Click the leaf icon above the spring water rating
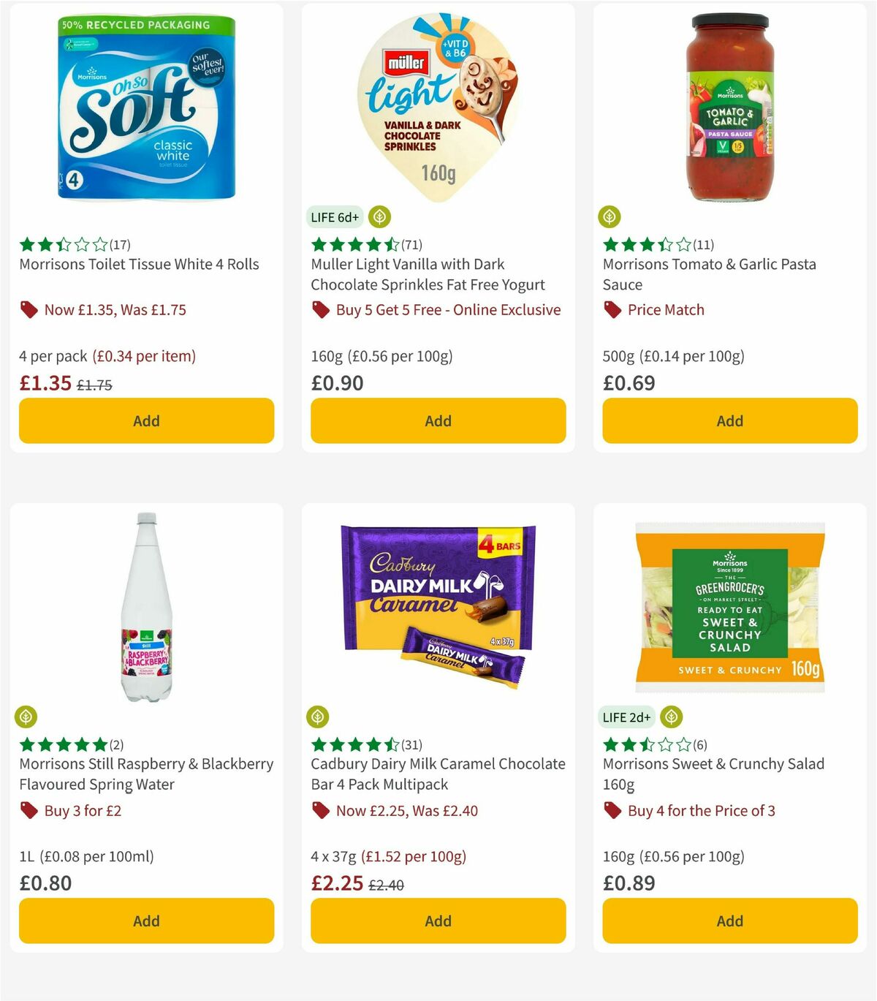This screenshot has height=1001, width=877. 26,717
